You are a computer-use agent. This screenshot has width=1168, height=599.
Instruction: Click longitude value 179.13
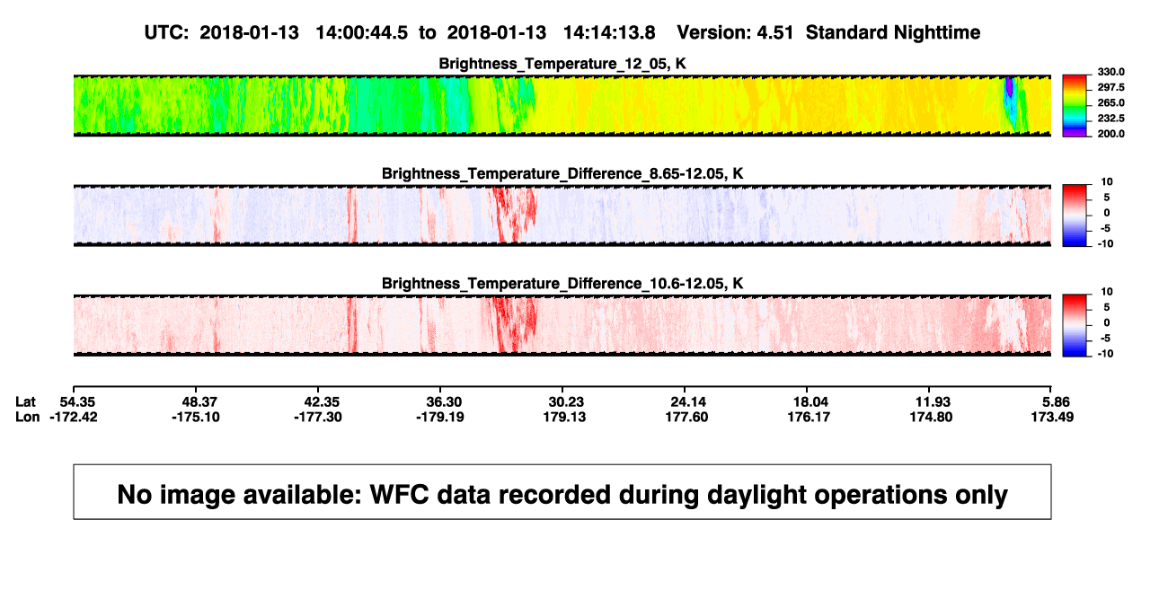[566, 417]
